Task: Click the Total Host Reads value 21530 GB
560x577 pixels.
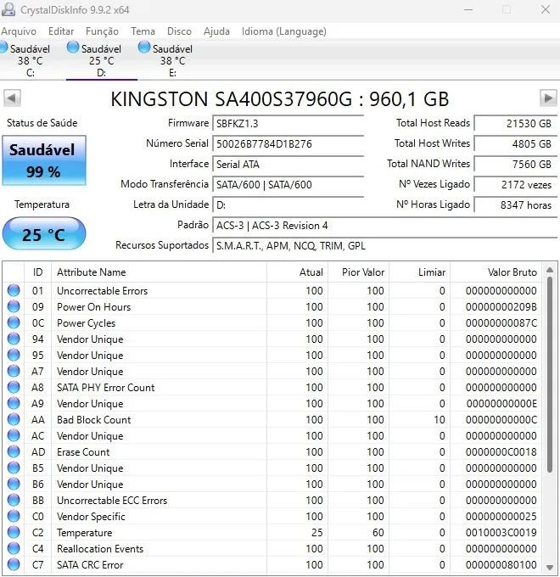Action: pyautogui.click(x=516, y=124)
